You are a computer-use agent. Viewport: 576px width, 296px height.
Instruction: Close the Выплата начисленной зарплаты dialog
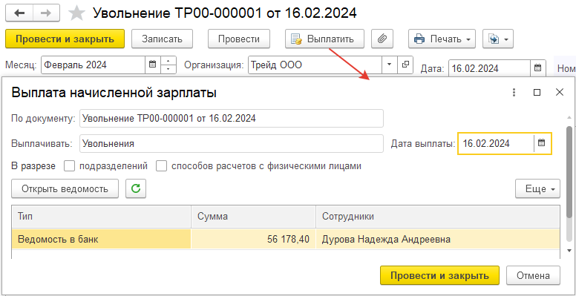pos(560,92)
